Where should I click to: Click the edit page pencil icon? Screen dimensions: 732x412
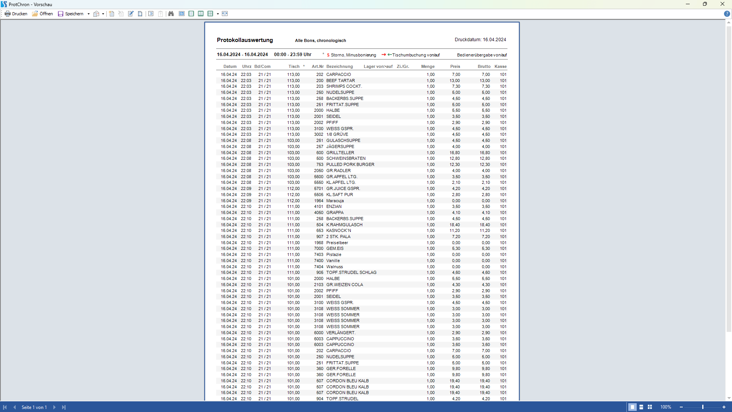(x=131, y=14)
